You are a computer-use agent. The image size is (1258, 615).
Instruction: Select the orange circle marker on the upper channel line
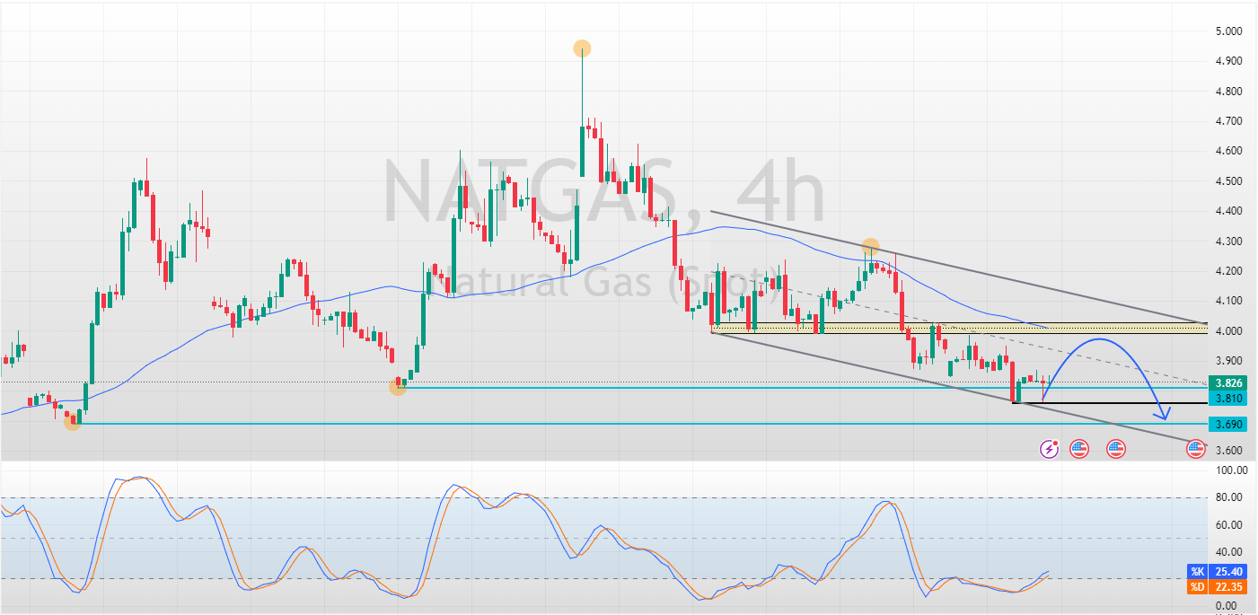pos(870,246)
